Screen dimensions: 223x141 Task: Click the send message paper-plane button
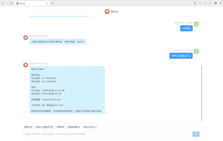pyautogui.click(x=196, y=134)
